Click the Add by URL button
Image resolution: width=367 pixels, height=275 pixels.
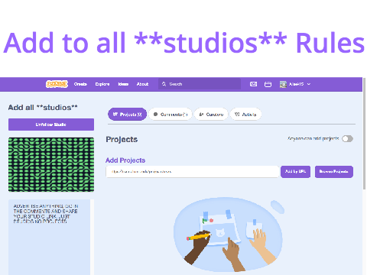point(296,172)
